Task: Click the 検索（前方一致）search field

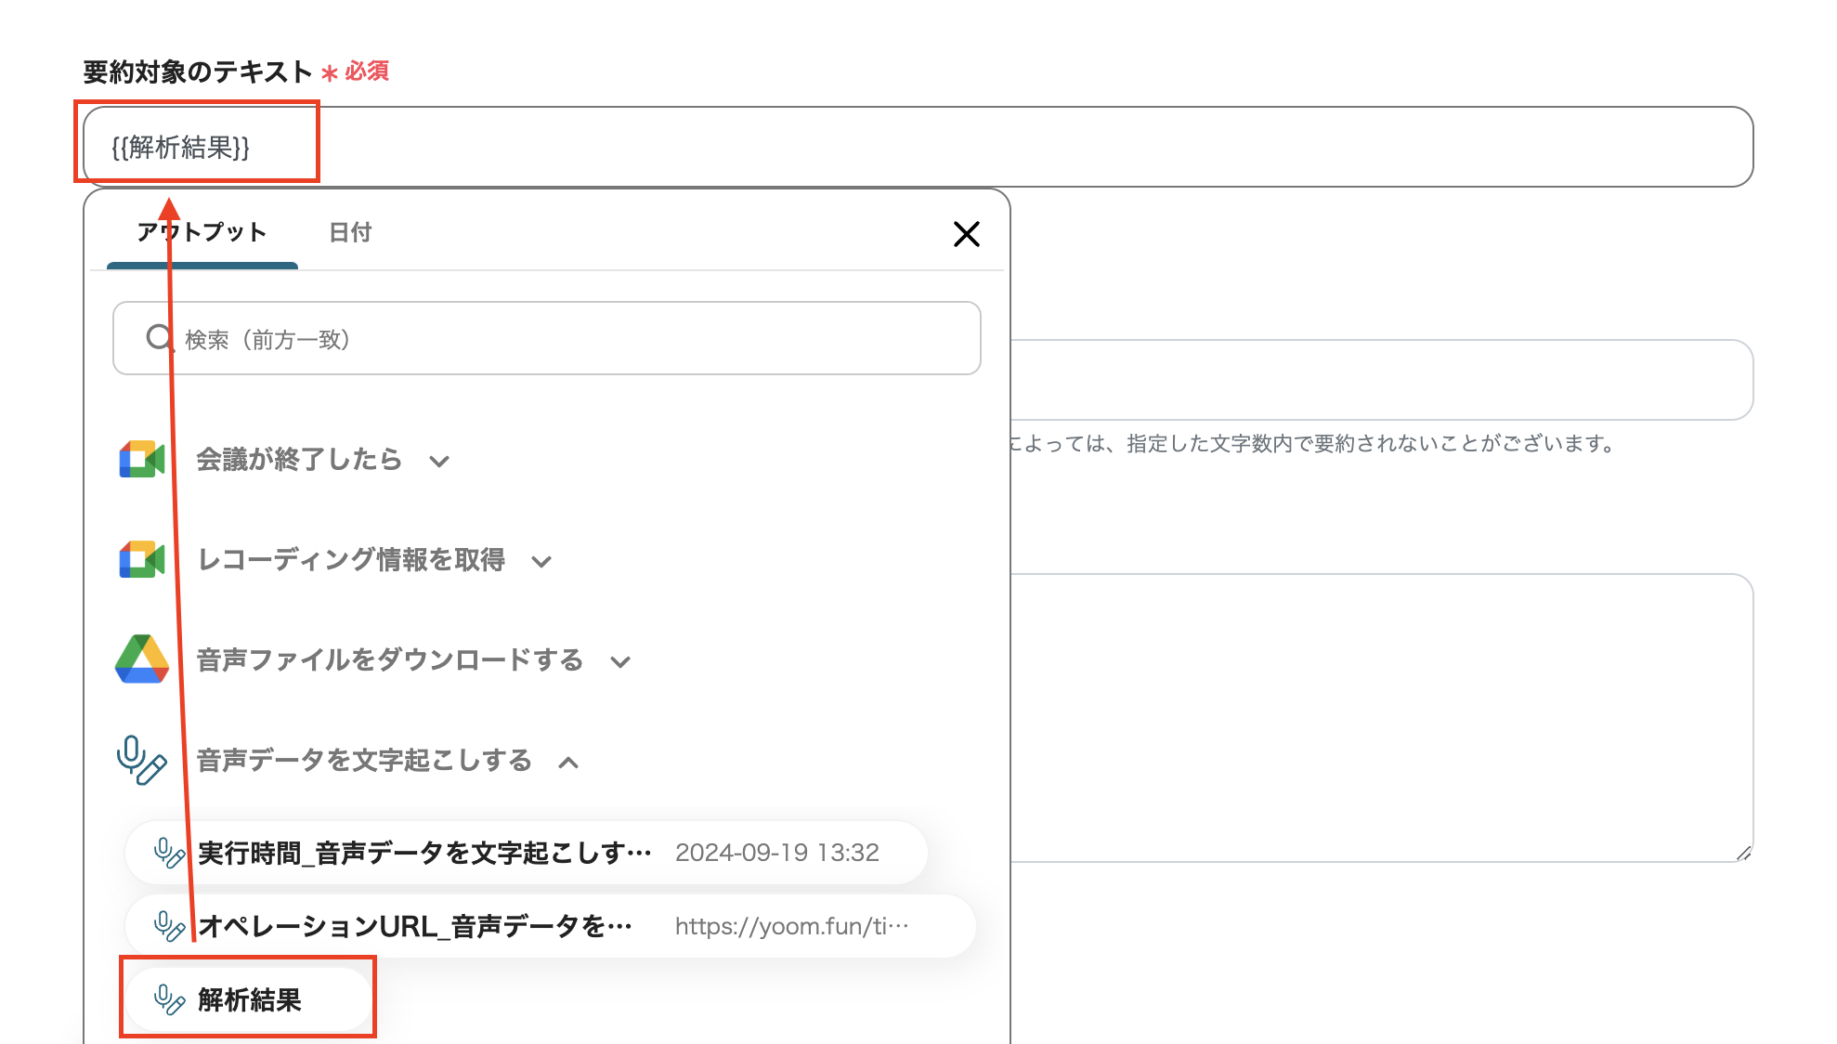Action: [548, 339]
